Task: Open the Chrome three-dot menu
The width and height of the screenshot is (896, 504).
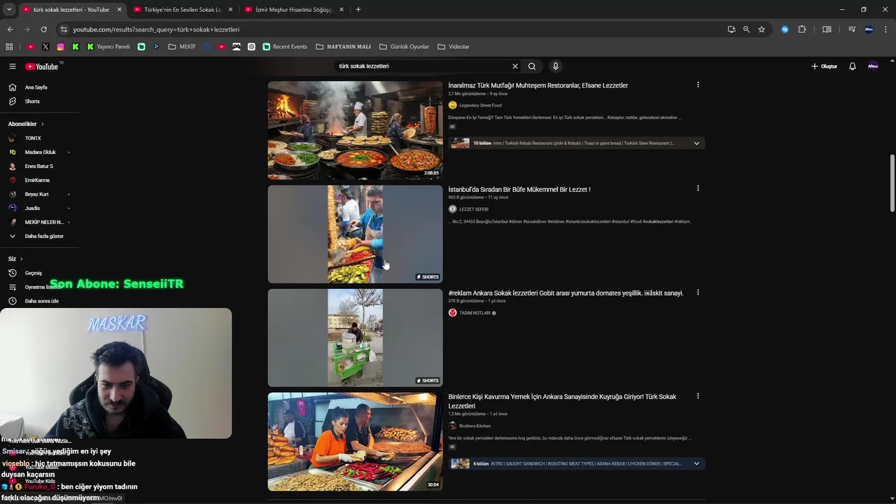Action: point(886,29)
